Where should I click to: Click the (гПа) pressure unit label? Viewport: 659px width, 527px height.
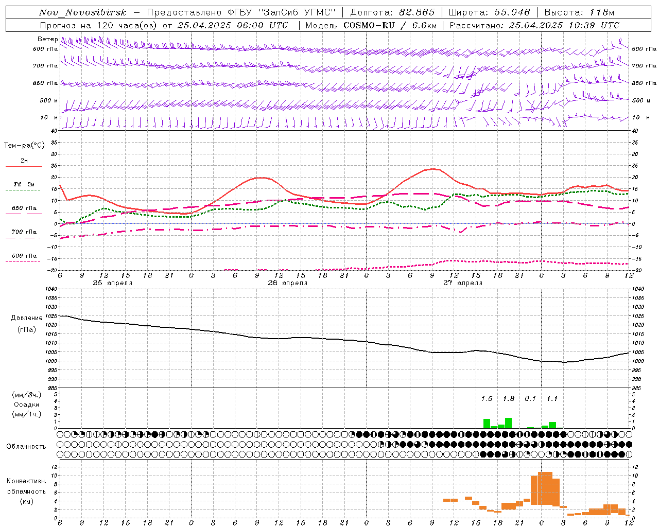pos(27,329)
